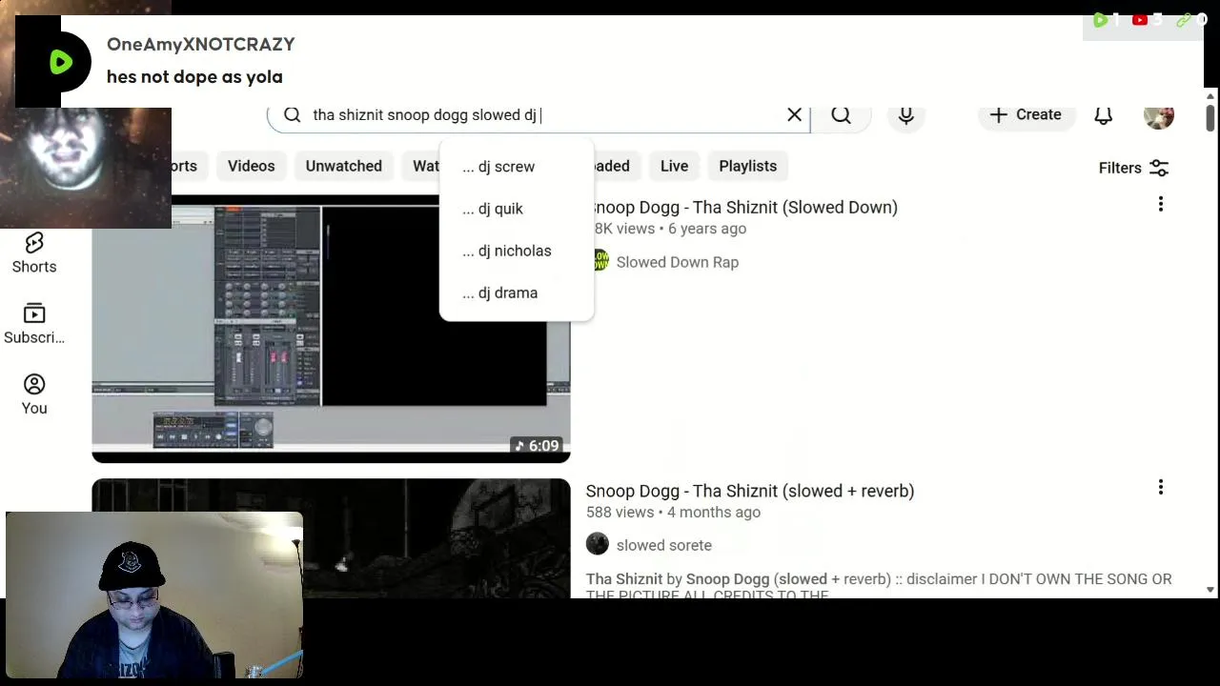Switch to the Unwatched filter chip

(344, 166)
